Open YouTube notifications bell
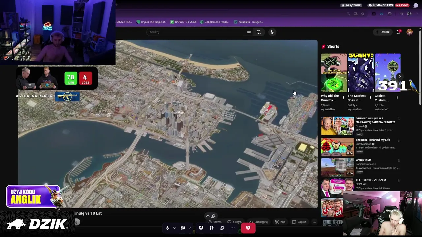Image resolution: width=422 pixels, height=237 pixels. pos(398,32)
